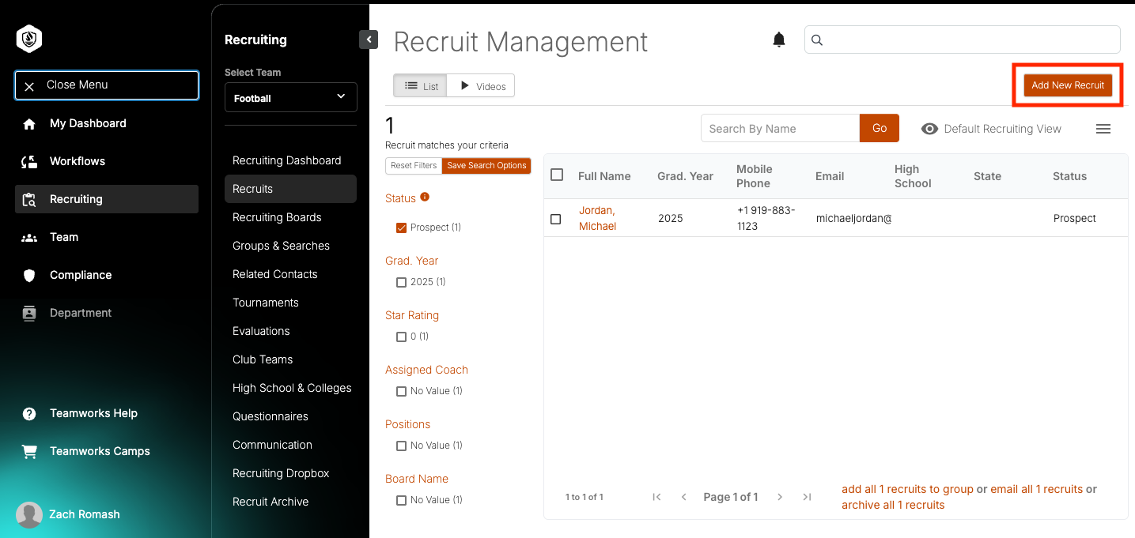Check the 2025 Grad. Year filter
The height and width of the screenshot is (538, 1135).
tap(401, 282)
